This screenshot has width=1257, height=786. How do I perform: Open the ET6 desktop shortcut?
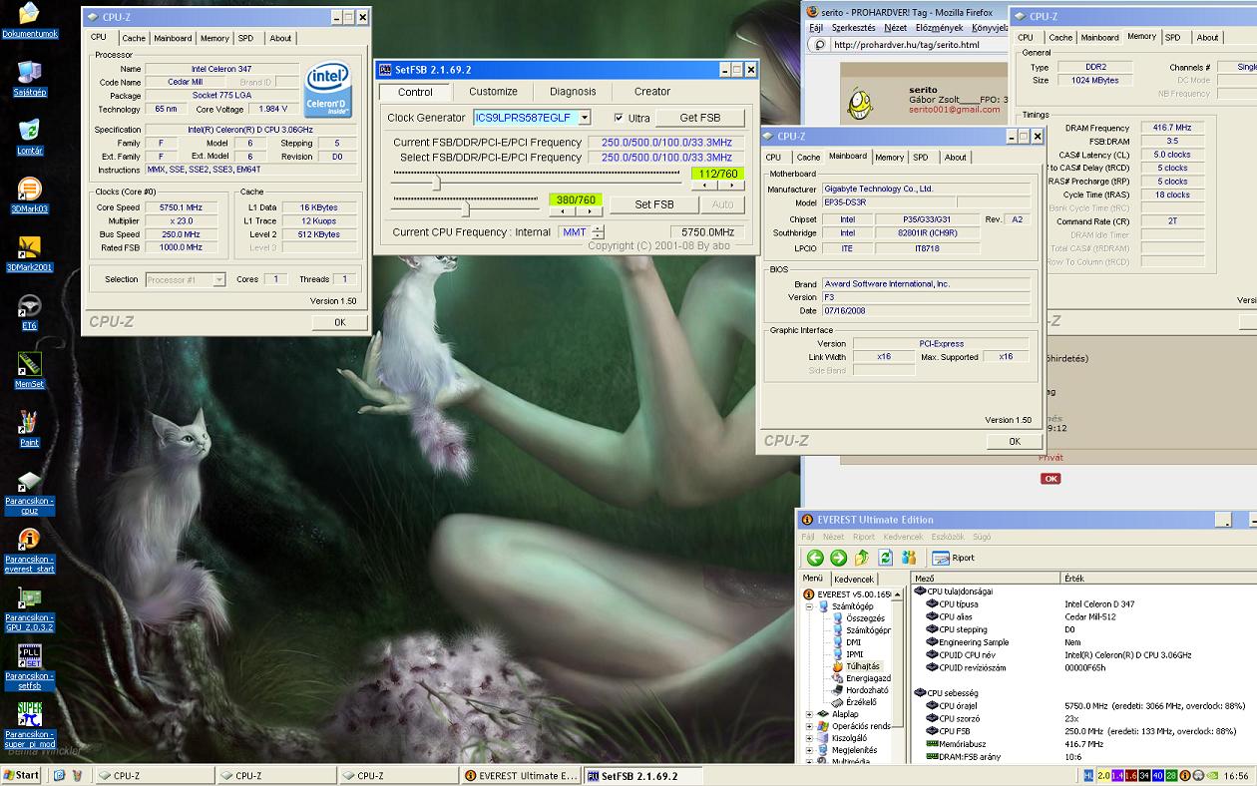pyautogui.click(x=29, y=312)
